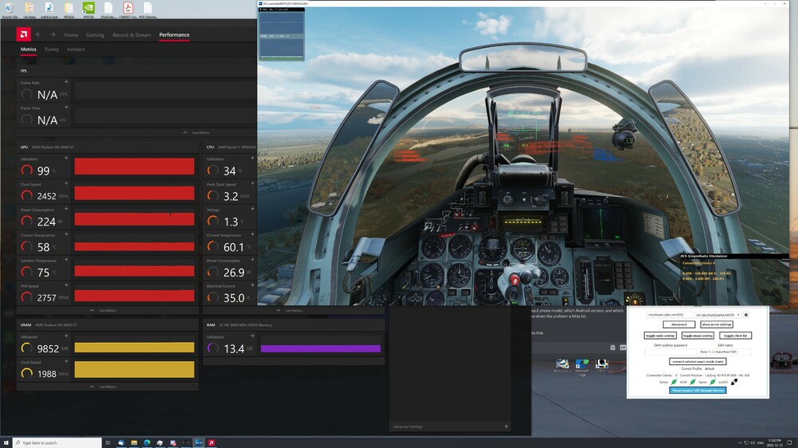Click the plus icon beside Peak Clock Speed
798x448 pixels.
(252, 183)
